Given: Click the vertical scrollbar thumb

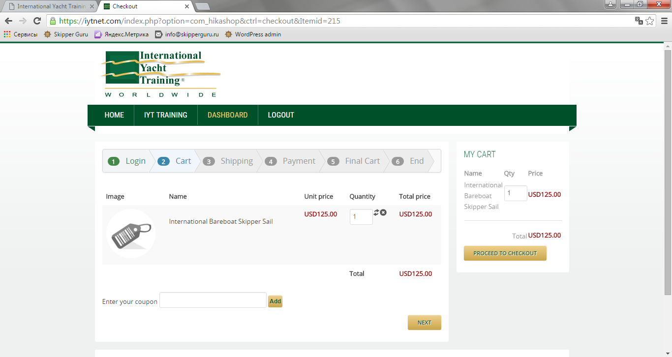Looking at the screenshot, I should click(x=668, y=172).
